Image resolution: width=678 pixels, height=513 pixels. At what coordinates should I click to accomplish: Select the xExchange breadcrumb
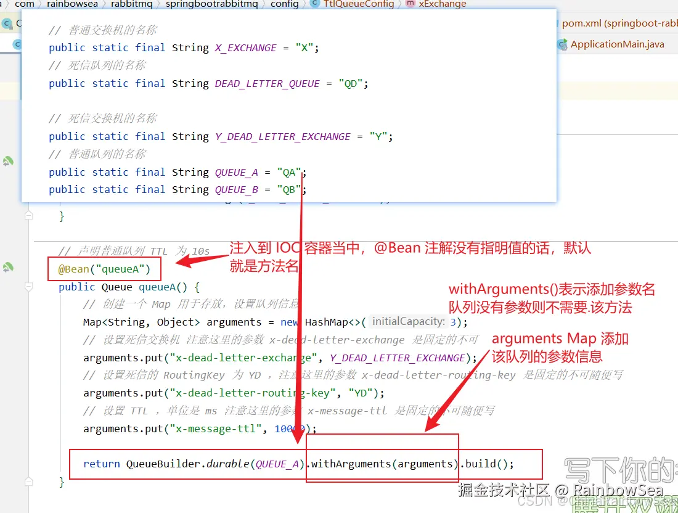click(443, 4)
